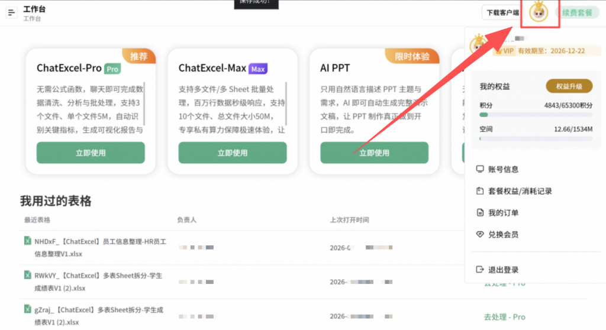Viewport: 606px width, 330px height.
Task: Click the ChatExcel-Max card title
Action: (x=212, y=68)
